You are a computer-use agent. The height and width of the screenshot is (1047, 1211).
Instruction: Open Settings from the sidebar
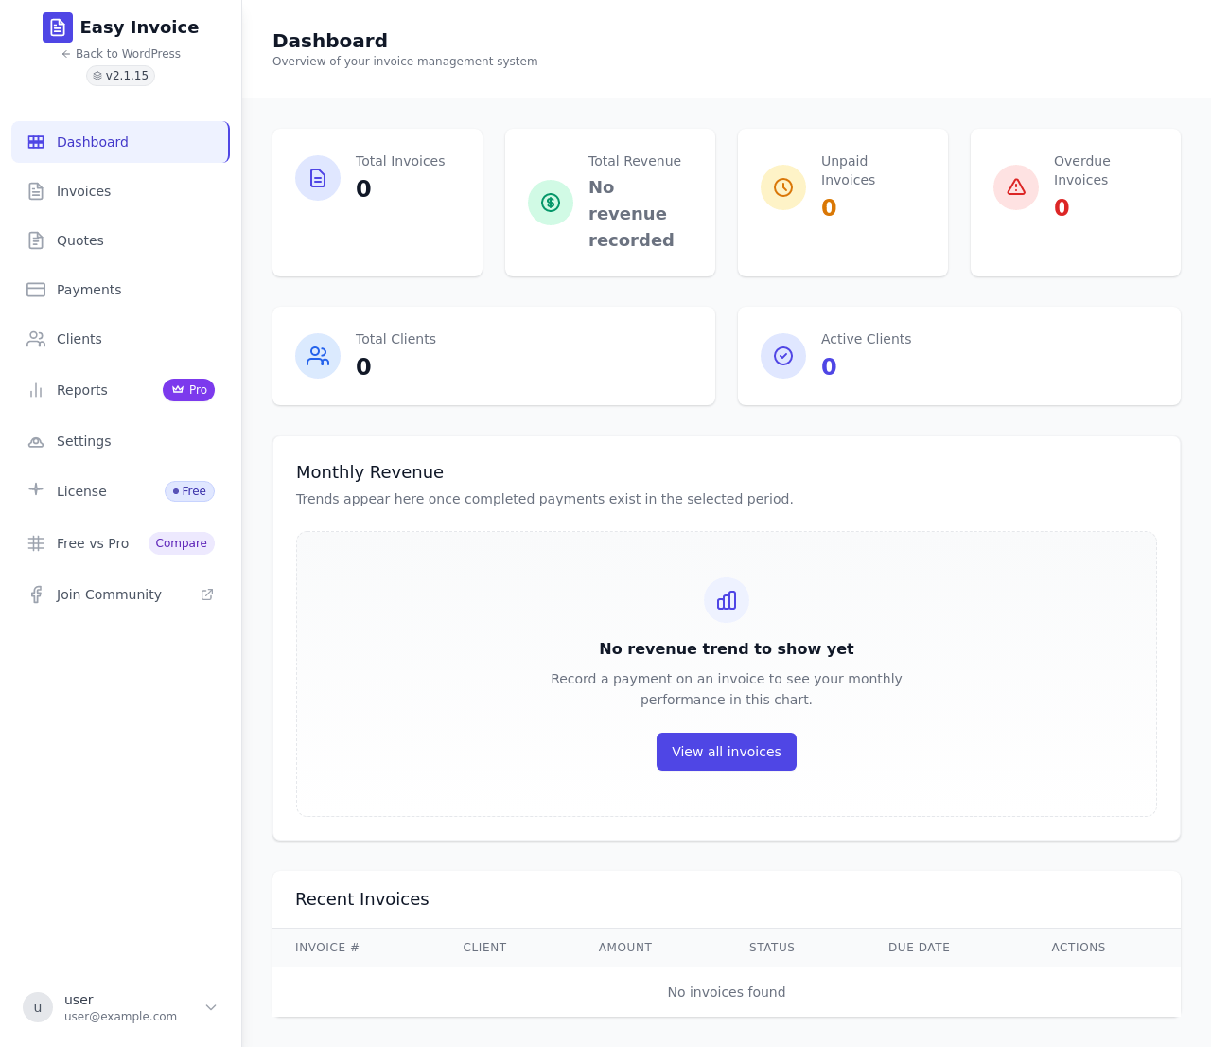120,441
